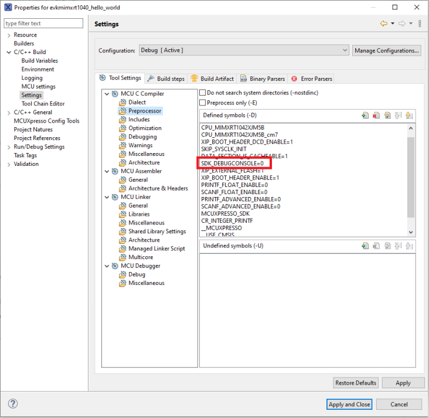429x418 pixels.
Task: Open Tool Chain Editor page
Action: 43,104
